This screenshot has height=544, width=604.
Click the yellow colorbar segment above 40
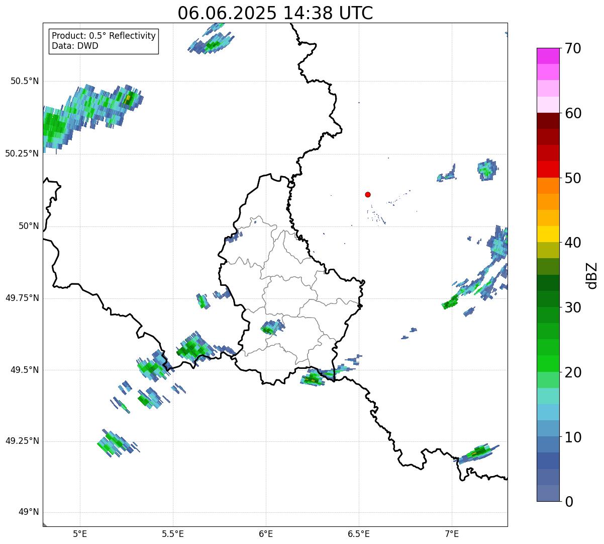click(548, 234)
